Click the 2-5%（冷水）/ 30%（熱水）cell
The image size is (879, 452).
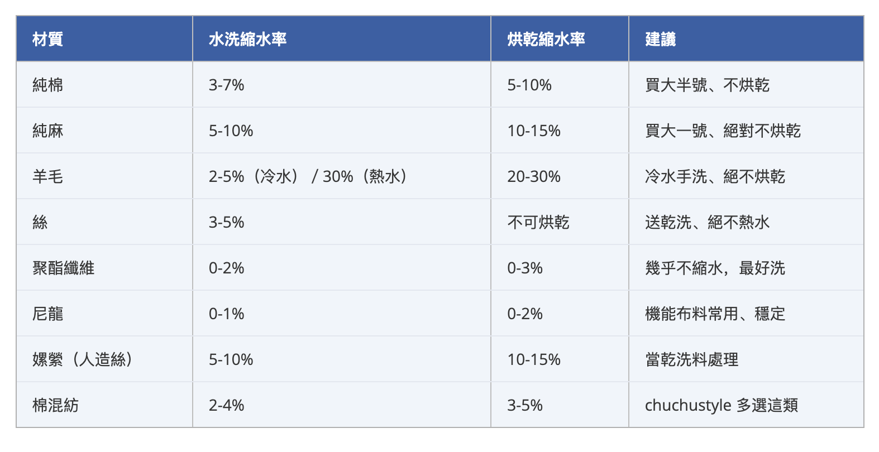308,176
